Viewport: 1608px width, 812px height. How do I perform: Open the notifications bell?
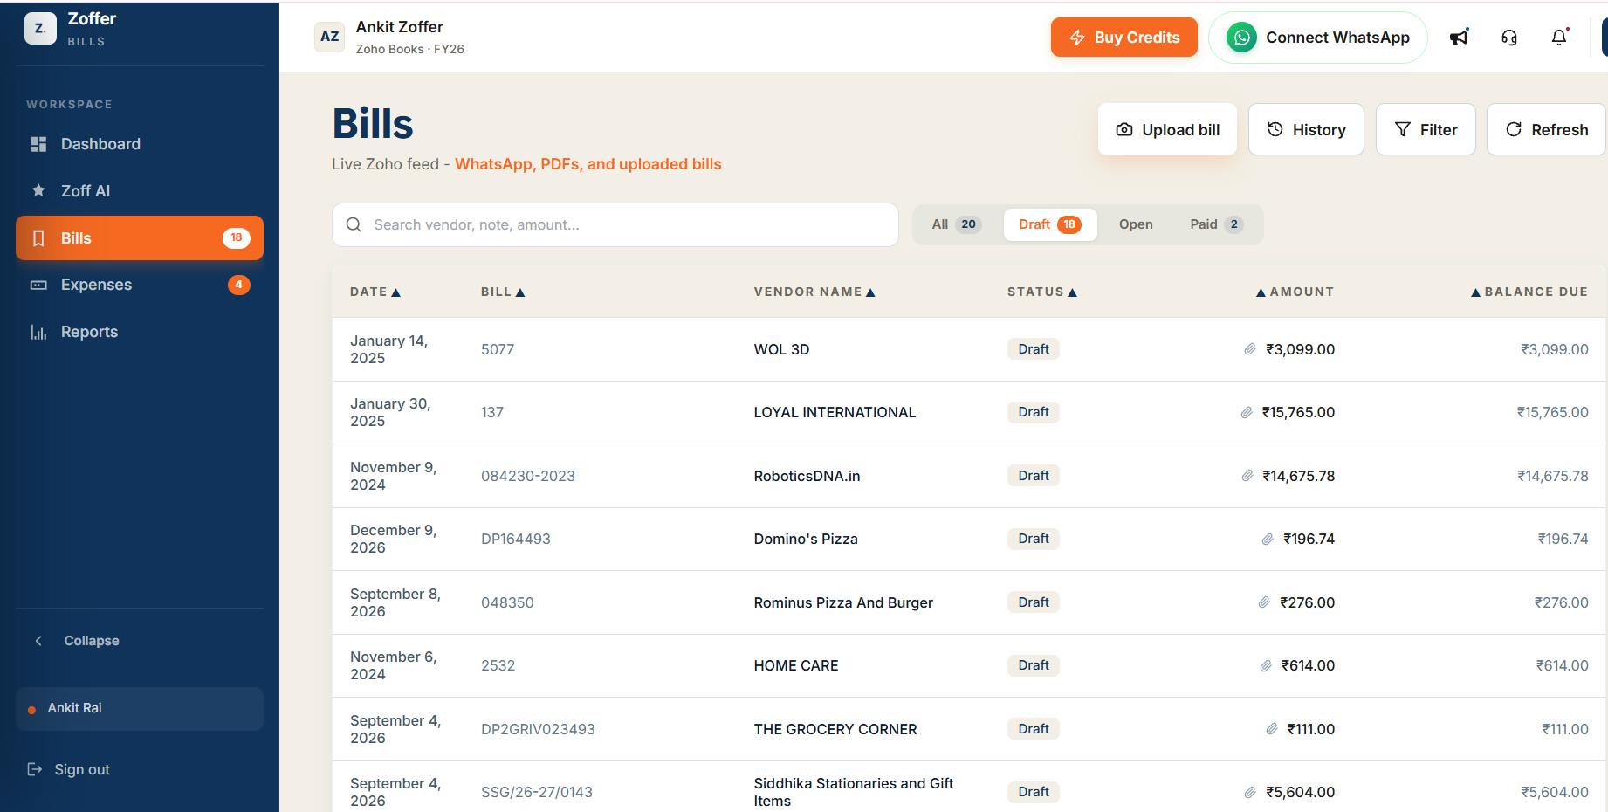coord(1559,38)
